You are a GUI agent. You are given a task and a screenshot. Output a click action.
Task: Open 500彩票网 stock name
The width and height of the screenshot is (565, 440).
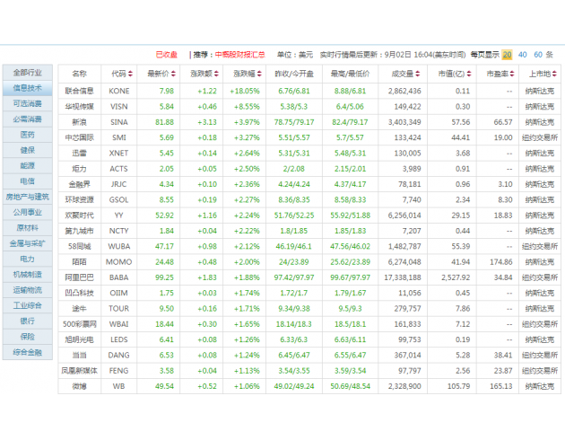point(79,324)
